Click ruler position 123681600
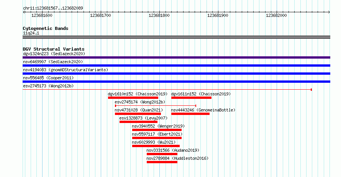Screen dimensions: 341x177 pyautogui.click(x=42, y=15)
